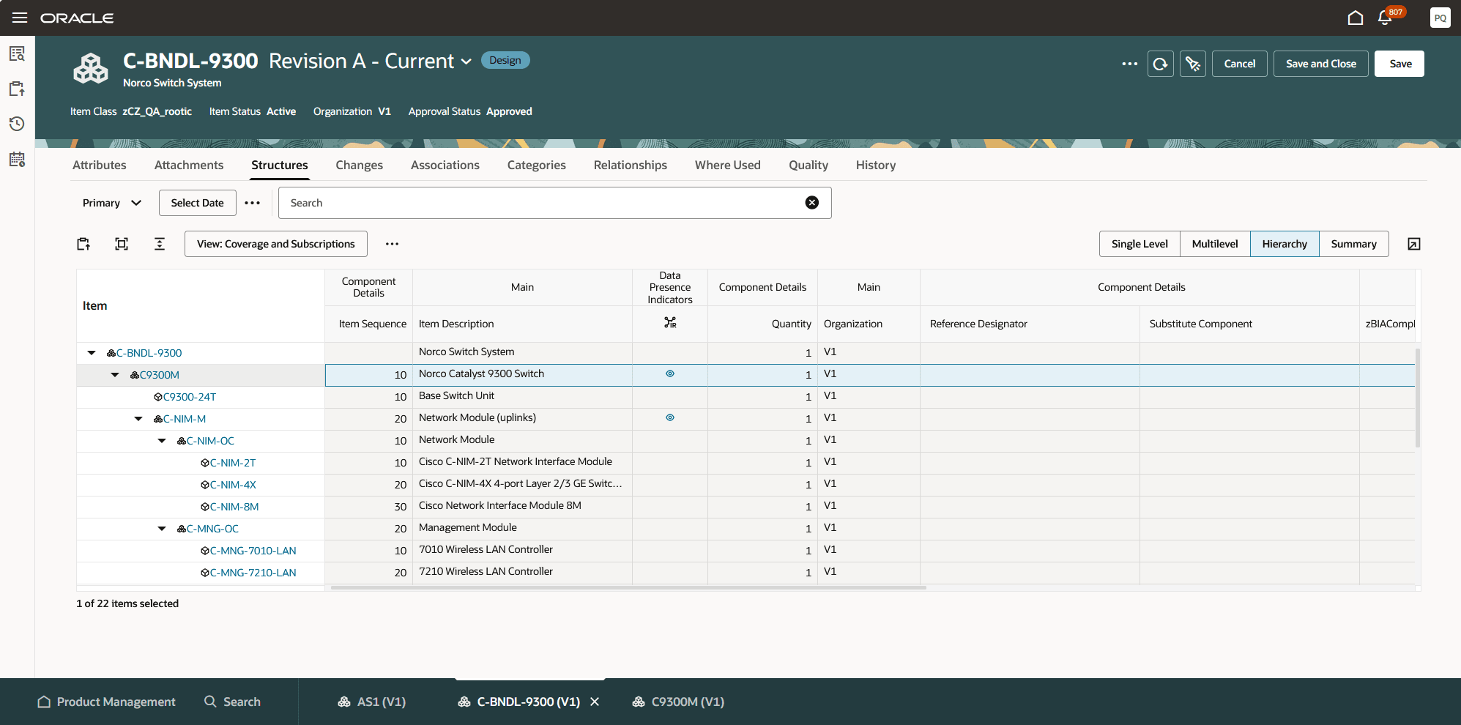Open the Associations tab
1461x725 pixels.
coord(445,166)
